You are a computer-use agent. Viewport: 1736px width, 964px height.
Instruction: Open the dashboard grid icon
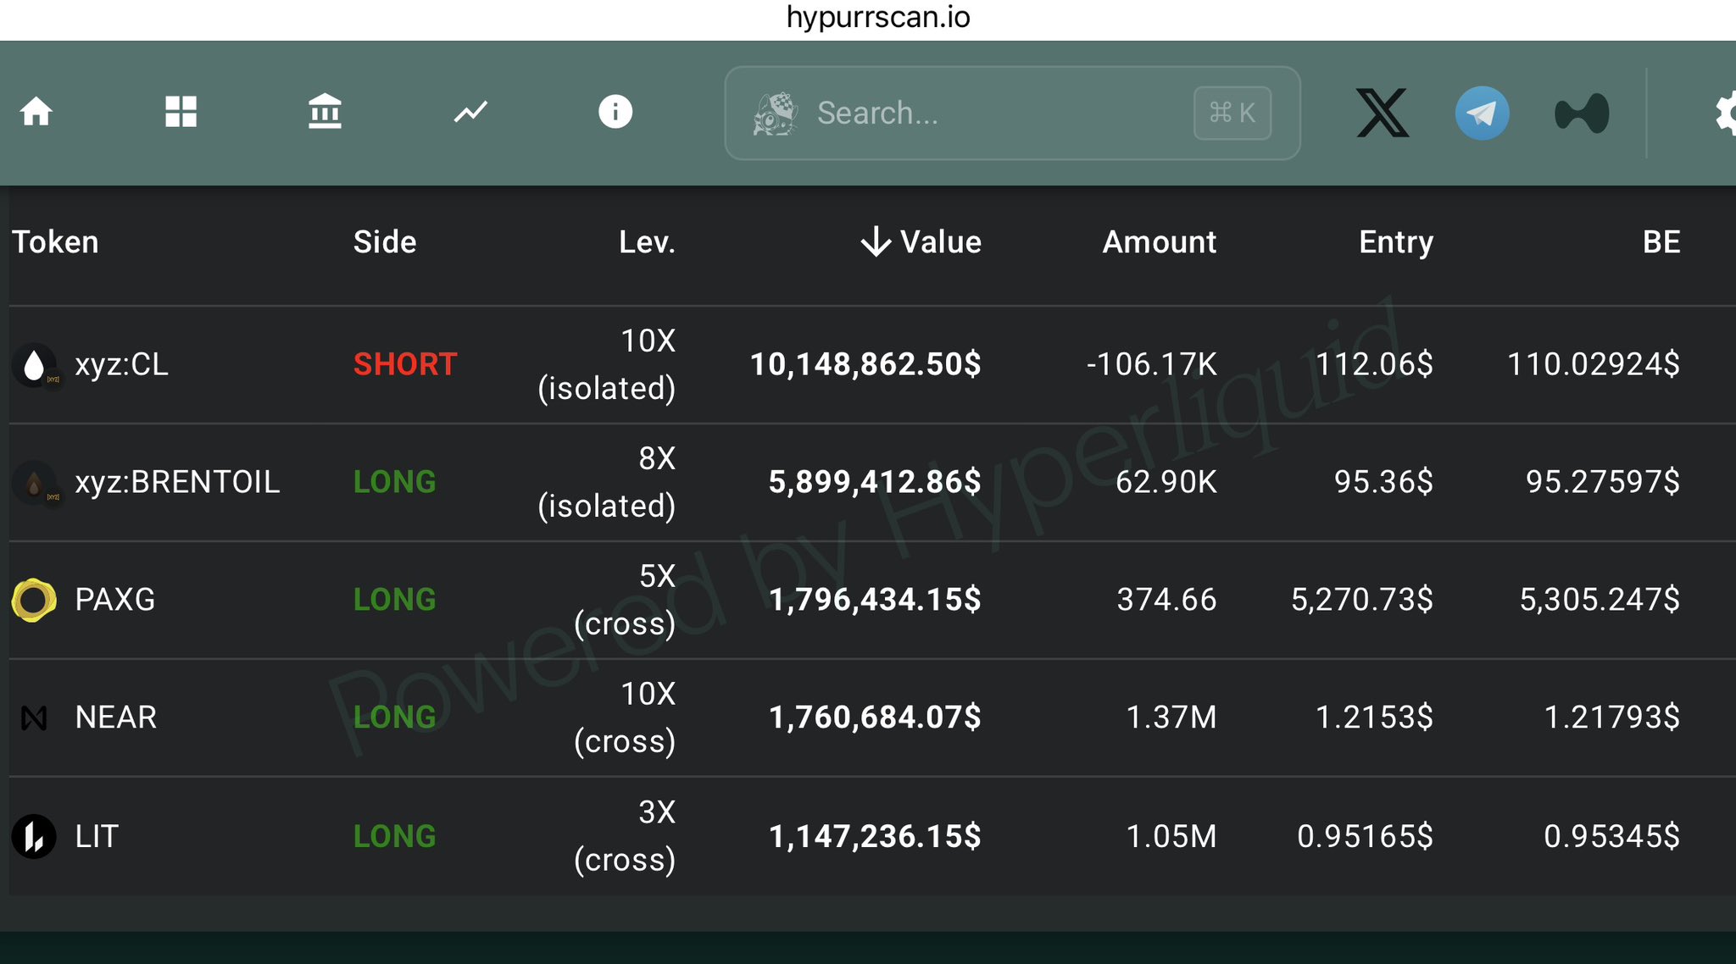coord(181,112)
